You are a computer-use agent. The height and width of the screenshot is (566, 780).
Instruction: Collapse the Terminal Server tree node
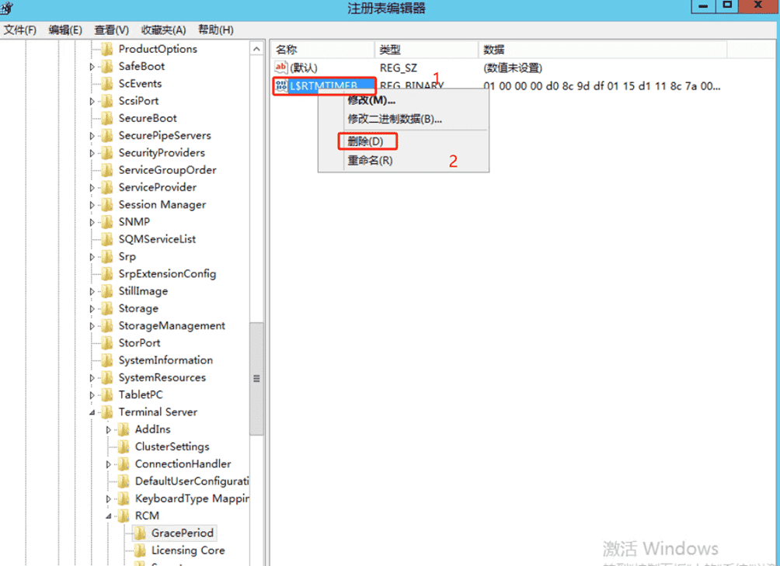point(92,412)
